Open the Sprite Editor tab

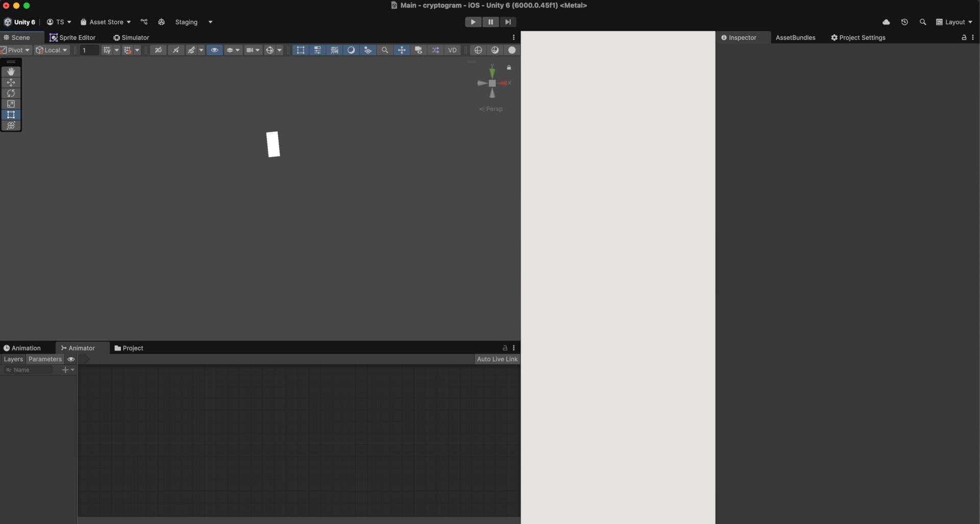(x=72, y=37)
